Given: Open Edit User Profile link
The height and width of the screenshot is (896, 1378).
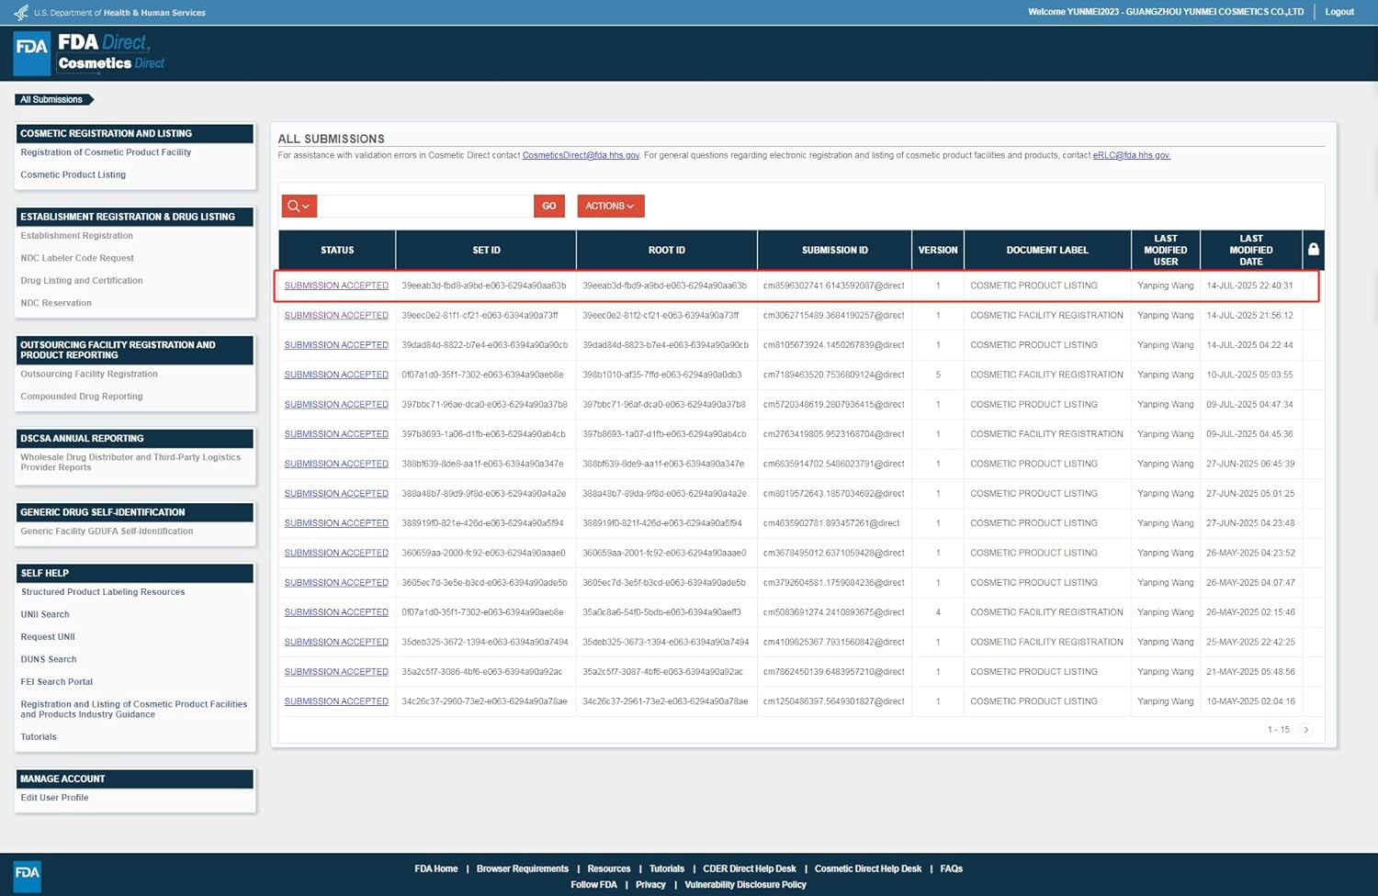Looking at the screenshot, I should point(55,798).
